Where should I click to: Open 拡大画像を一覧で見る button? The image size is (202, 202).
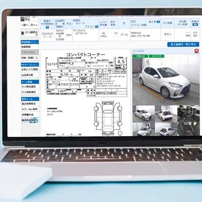point(183,45)
